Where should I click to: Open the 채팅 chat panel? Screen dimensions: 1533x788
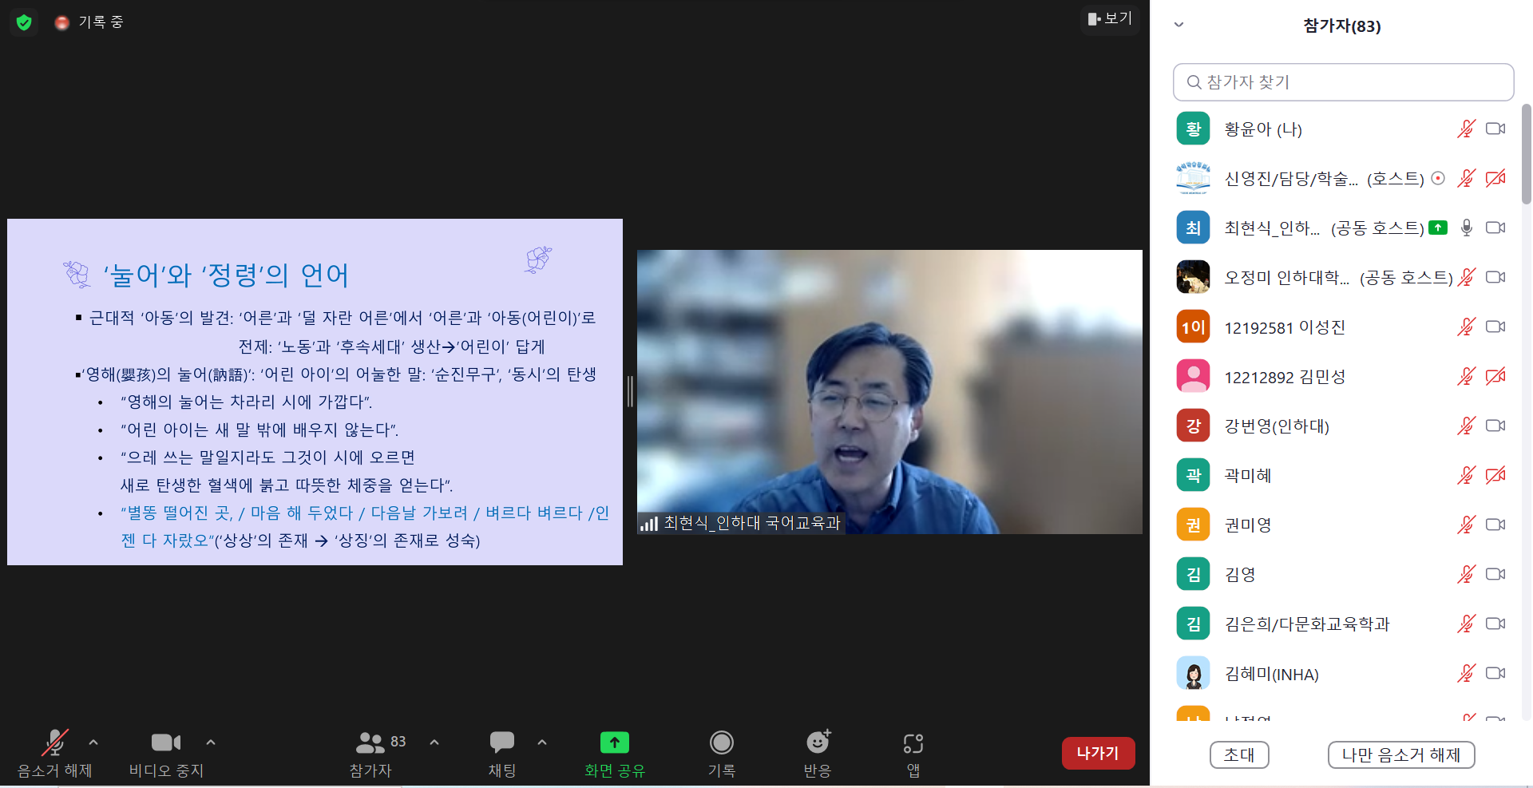click(x=502, y=753)
